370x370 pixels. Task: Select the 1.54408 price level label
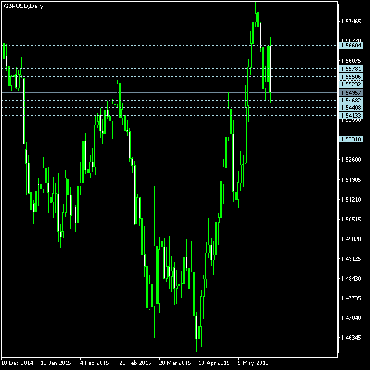pyautogui.click(x=351, y=108)
